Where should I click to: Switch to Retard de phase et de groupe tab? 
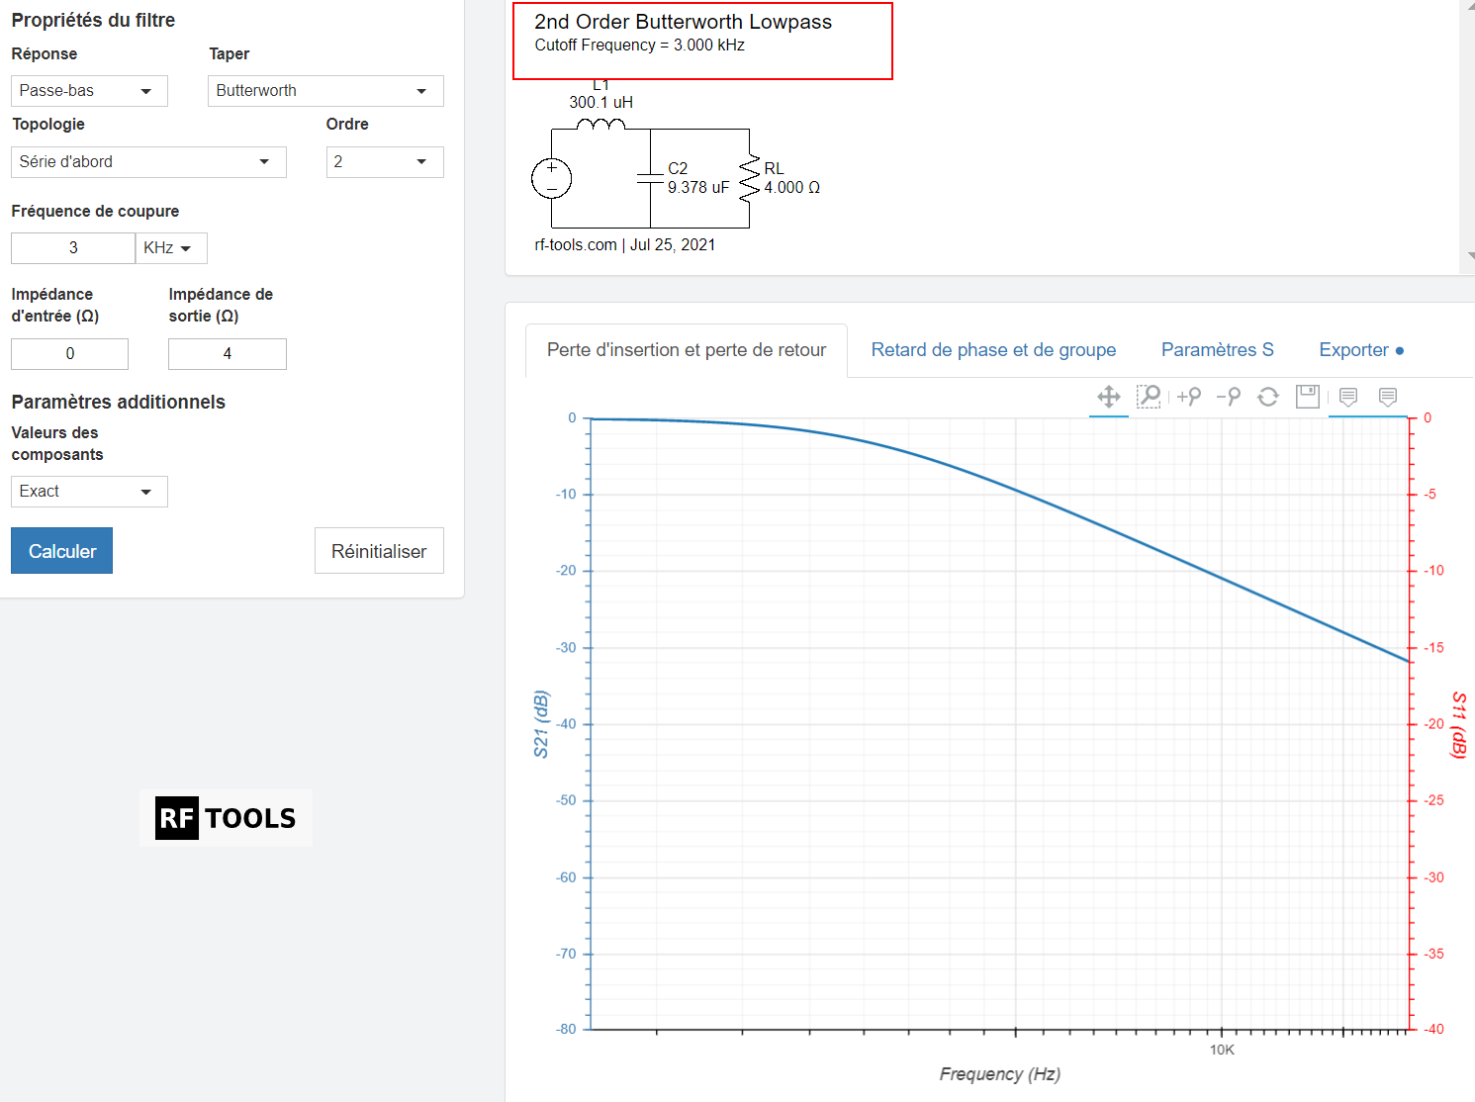(993, 350)
